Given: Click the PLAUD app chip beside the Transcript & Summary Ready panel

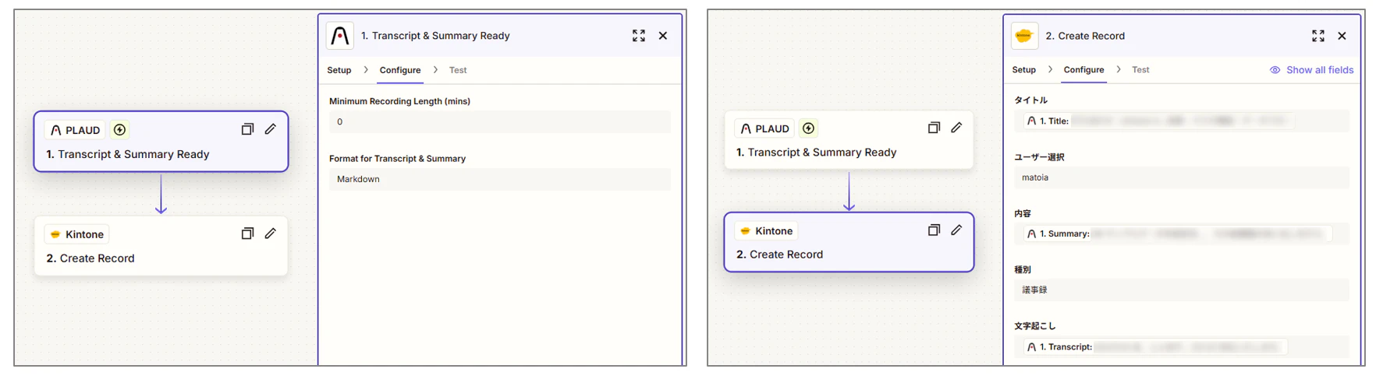Looking at the screenshot, I should (76, 130).
